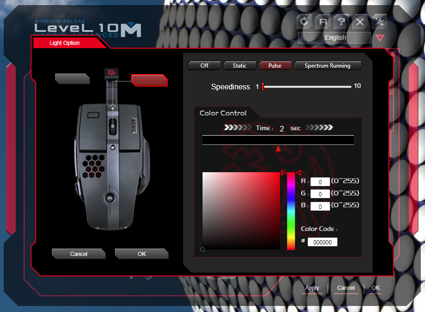Image resolution: width=425 pixels, height=312 pixels.
Task: Click the DPI indicator lights on mouse
Action: pos(134,125)
